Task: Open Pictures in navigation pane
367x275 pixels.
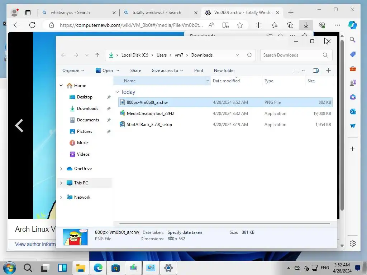Action: click(x=84, y=131)
